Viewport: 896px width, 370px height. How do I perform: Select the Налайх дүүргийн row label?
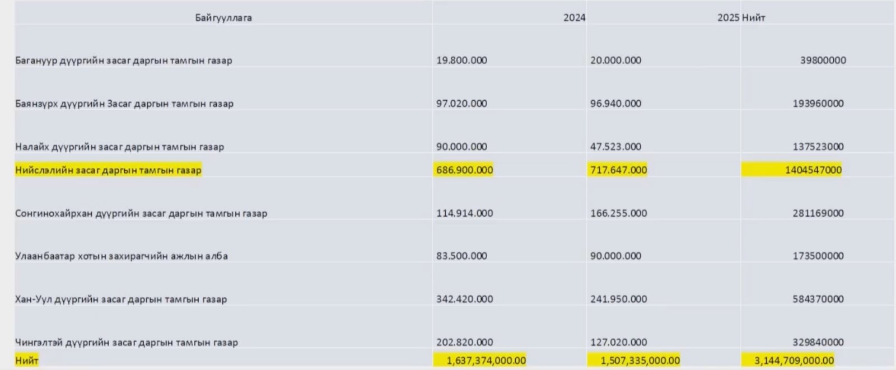pyautogui.click(x=119, y=147)
